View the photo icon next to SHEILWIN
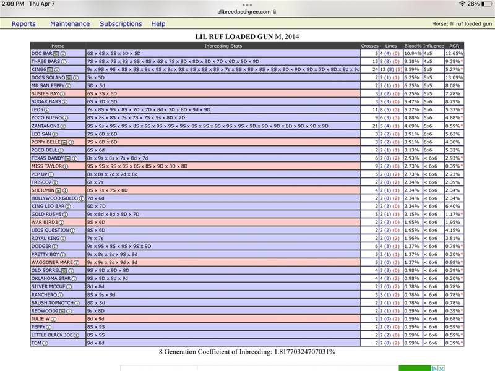Screen dimensions: 495x371 coord(58,190)
